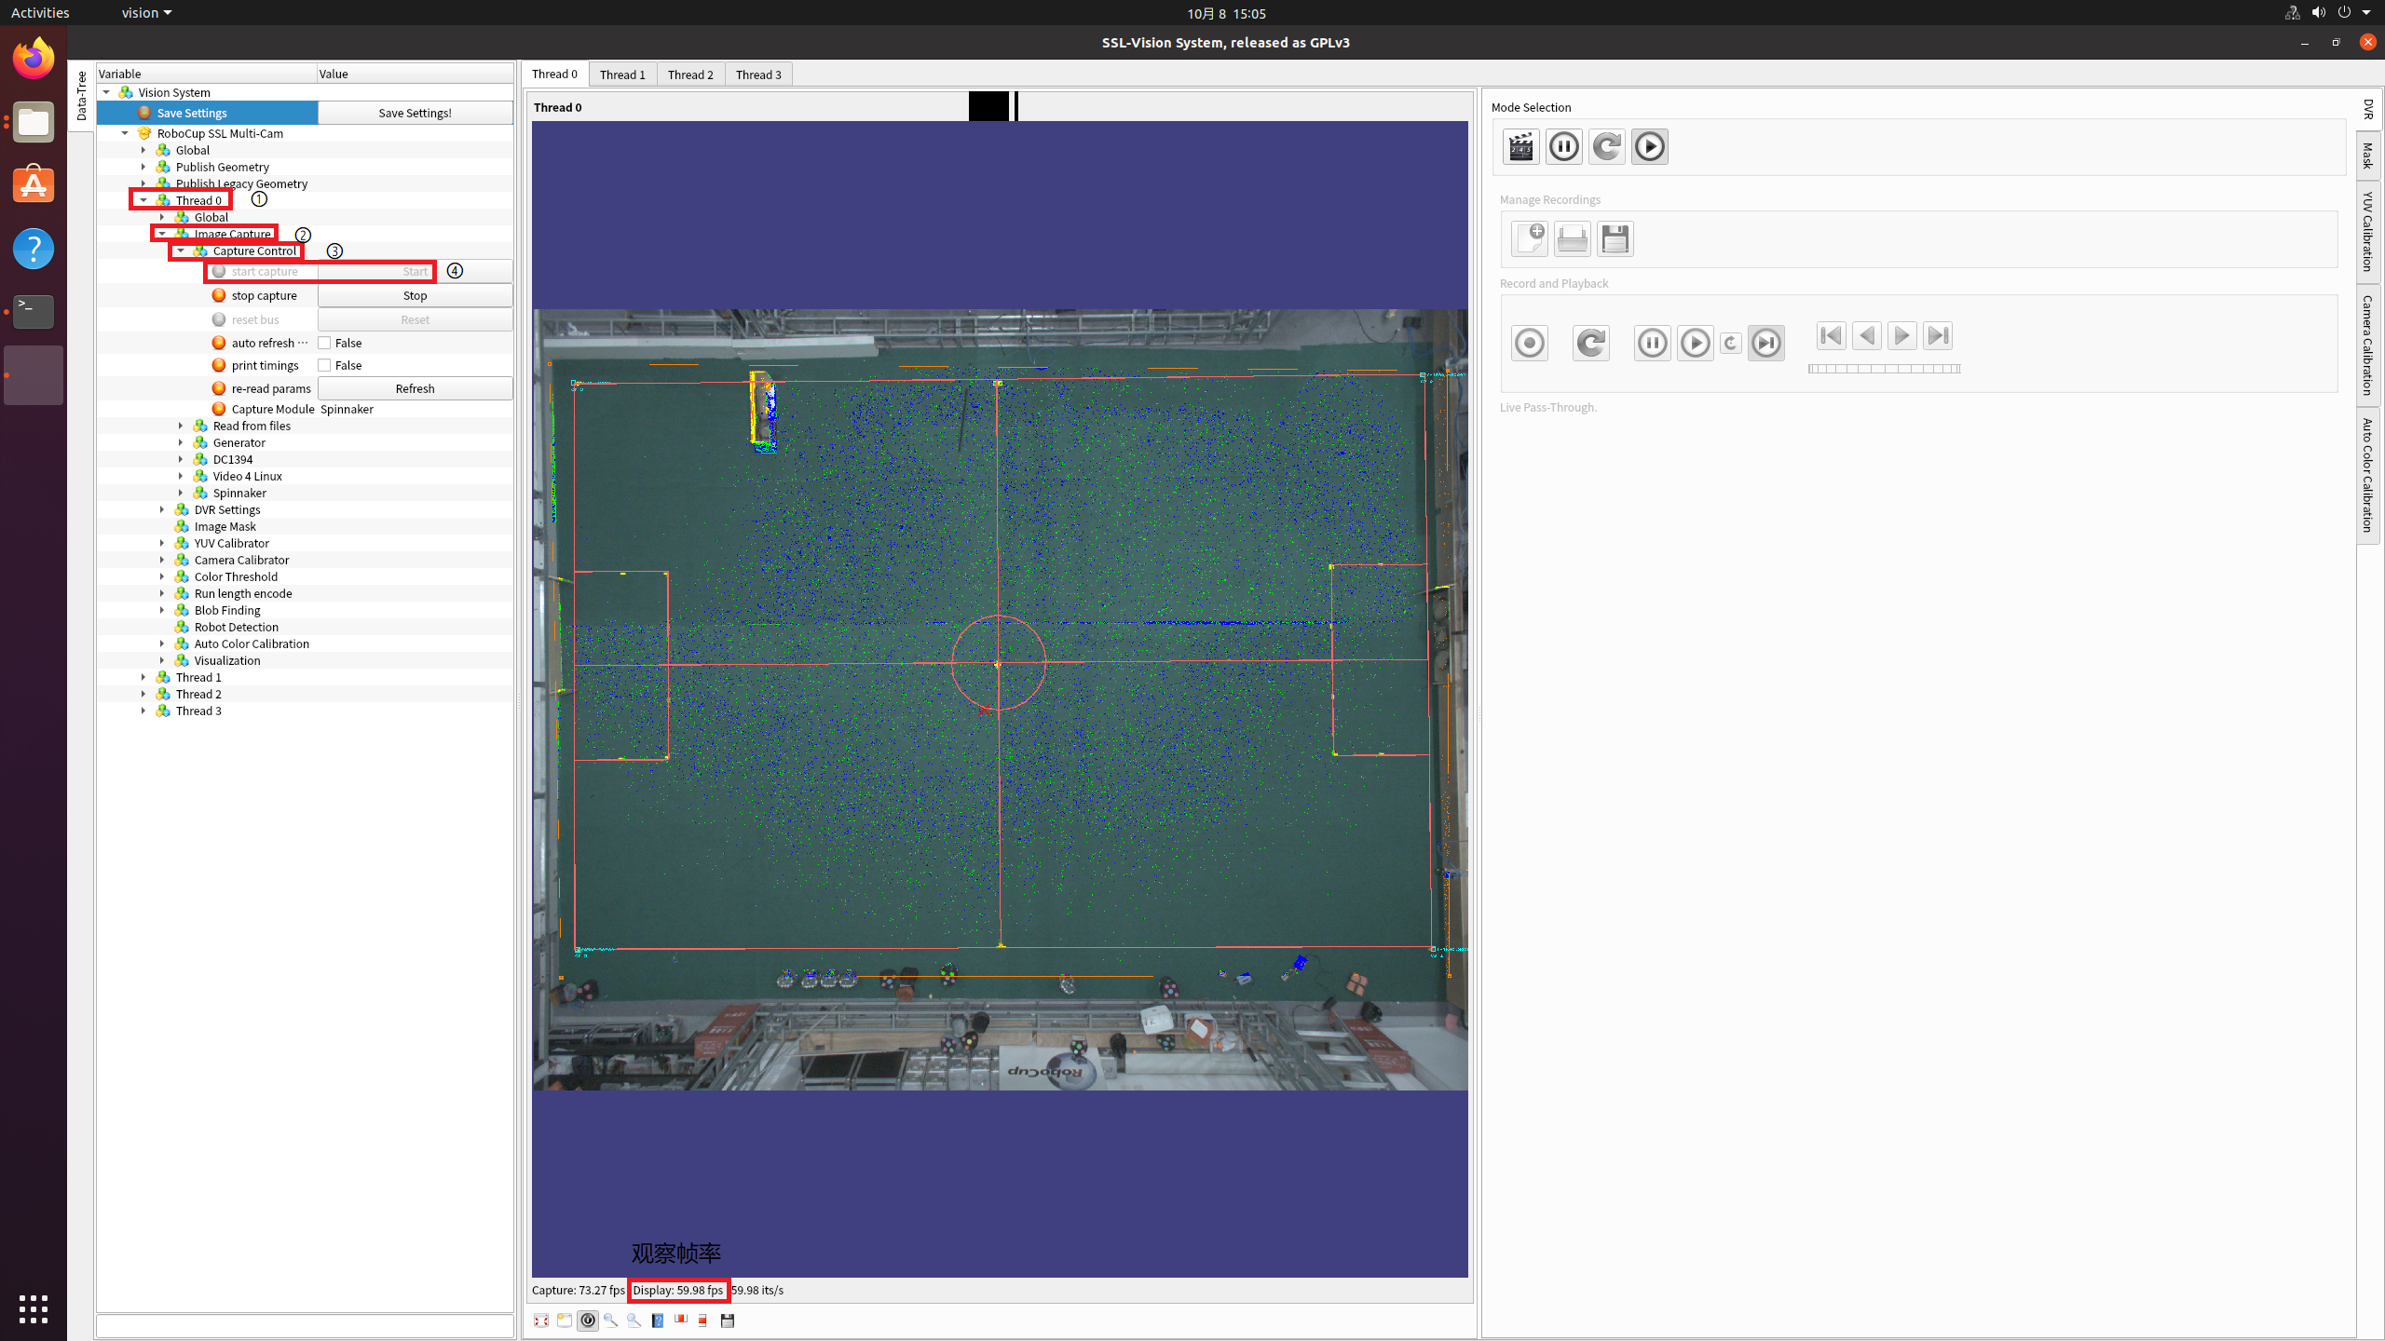Click the new recording icon under Manage Recordings
Viewport: 2385px width, 1341px height.
tap(1529, 239)
